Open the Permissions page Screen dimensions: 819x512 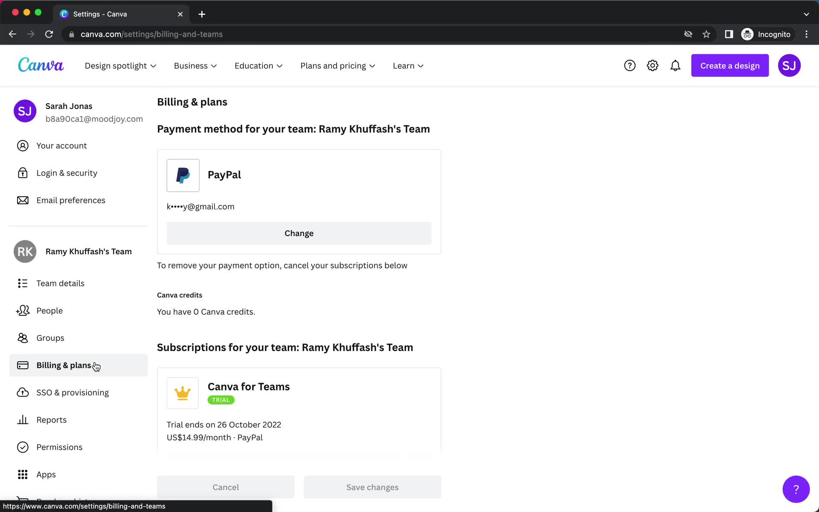[78, 447]
